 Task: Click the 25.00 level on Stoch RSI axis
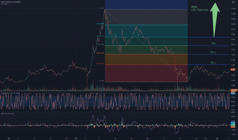[x=233, y=106]
